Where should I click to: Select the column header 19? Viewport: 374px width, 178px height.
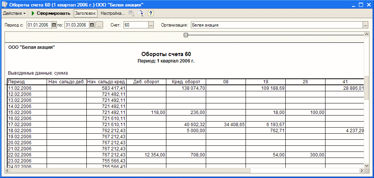point(266,82)
